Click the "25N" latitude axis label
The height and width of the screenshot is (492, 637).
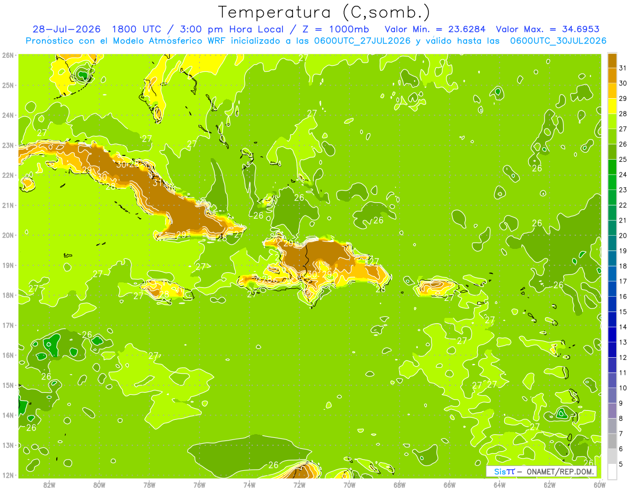(8, 85)
